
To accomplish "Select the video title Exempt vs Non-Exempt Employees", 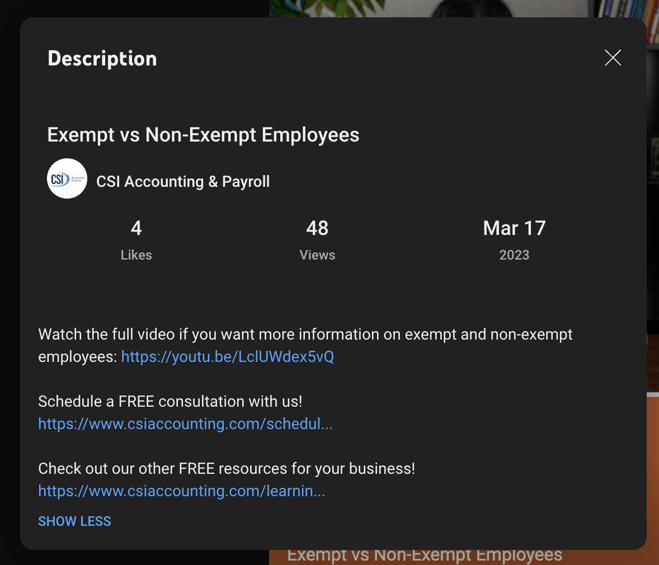I will 204,135.
